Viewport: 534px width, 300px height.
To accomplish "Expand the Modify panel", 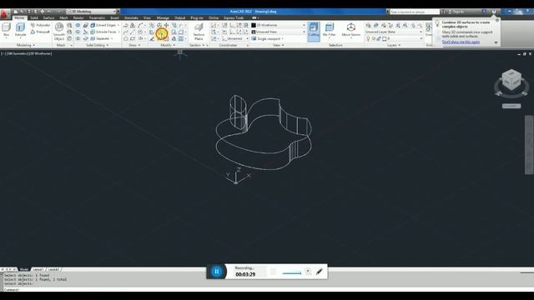I will coord(167,45).
